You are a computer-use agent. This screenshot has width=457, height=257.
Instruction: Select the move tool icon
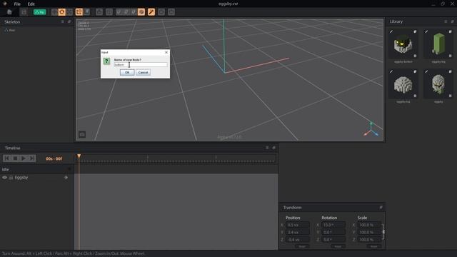point(54,12)
